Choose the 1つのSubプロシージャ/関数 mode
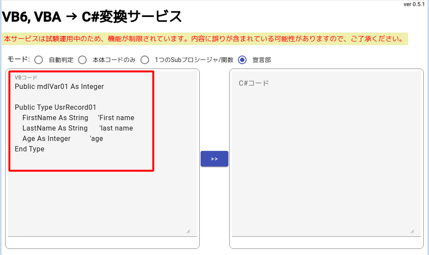This screenshot has width=429, height=255. tap(145, 60)
